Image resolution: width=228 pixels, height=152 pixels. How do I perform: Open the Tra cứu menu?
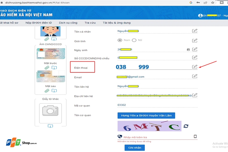(x=90, y=23)
